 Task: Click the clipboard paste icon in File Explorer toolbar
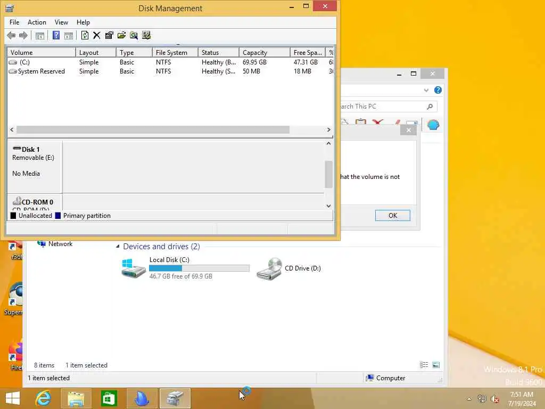(x=361, y=122)
